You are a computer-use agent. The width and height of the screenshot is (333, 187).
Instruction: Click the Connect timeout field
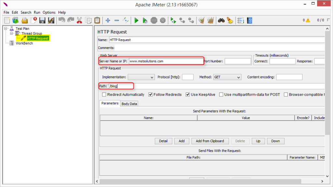click(x=283, y=61)
